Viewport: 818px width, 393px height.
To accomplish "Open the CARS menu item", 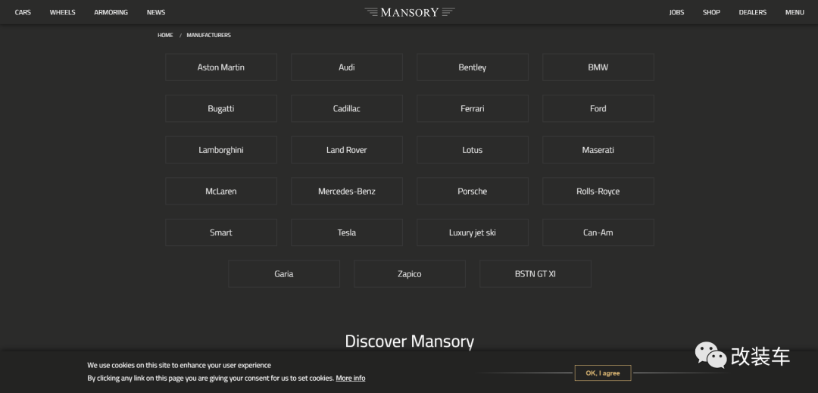I will coord(23,13).
